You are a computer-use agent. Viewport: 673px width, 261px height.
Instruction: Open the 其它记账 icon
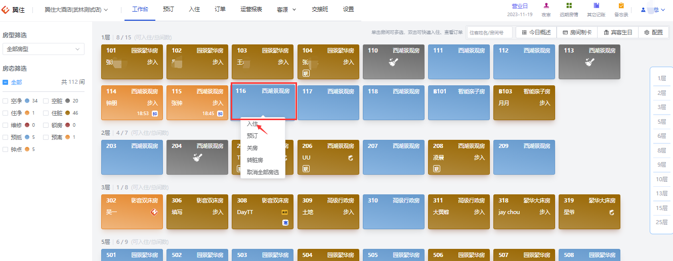point(596,6)
